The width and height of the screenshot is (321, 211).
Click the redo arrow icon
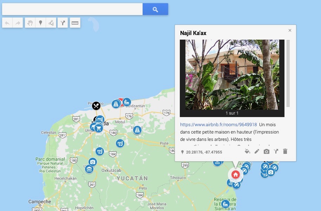coord(18,23)
